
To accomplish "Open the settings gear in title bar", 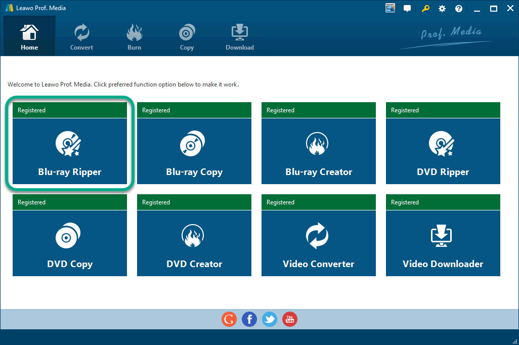I will [442, 9].
